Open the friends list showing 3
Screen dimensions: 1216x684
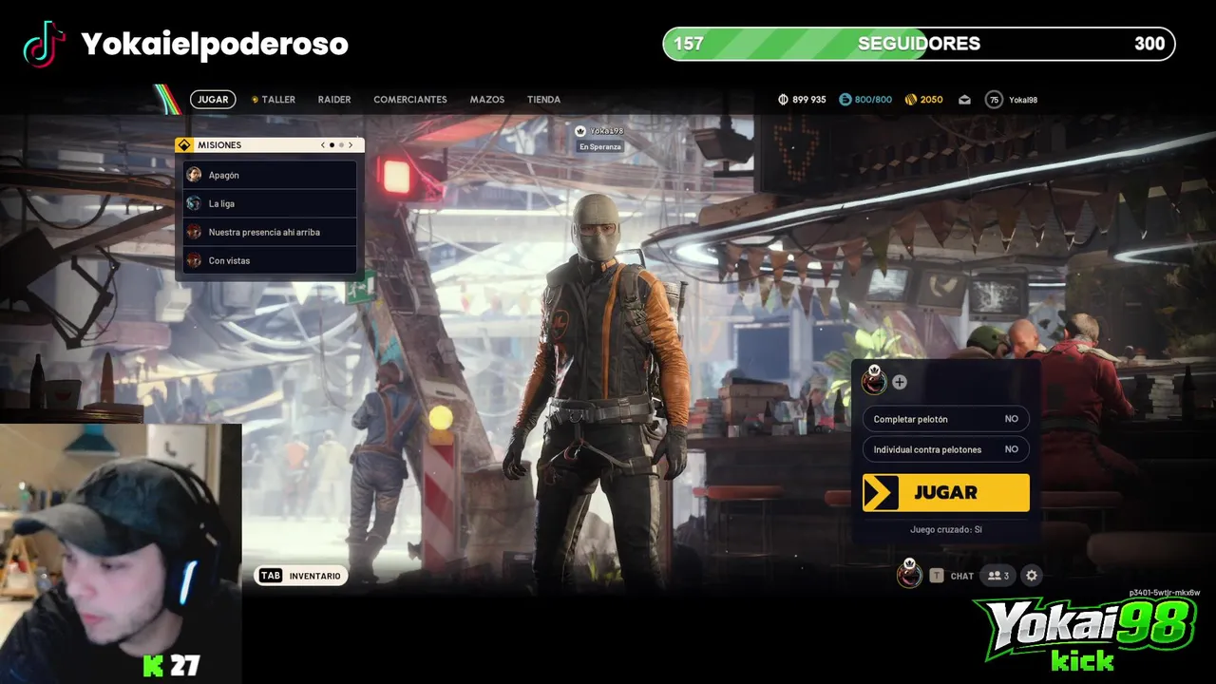click(997, 576)
